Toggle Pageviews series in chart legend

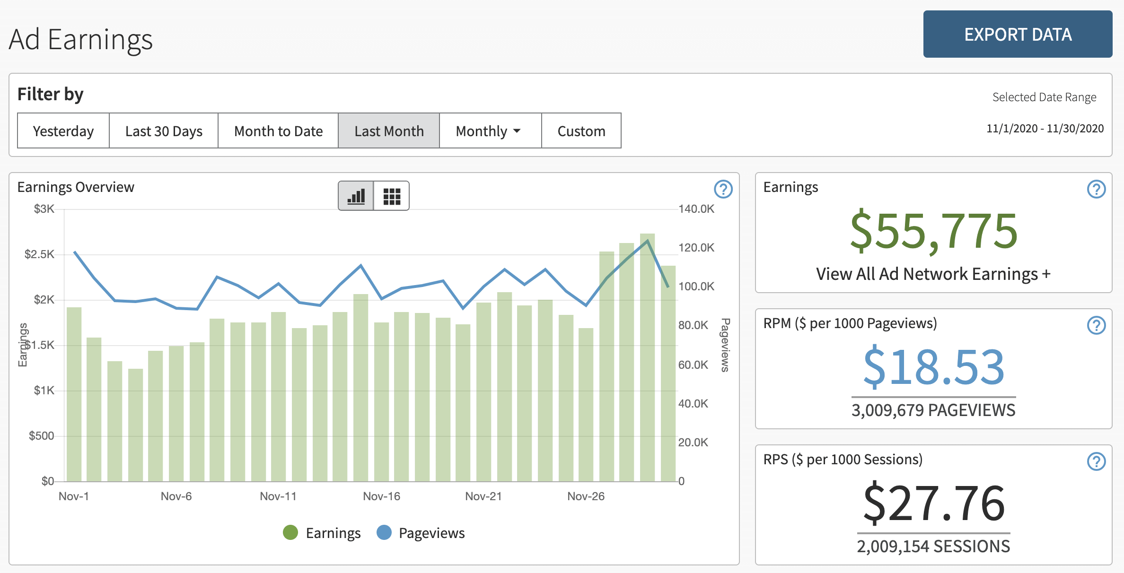[421, 533]
